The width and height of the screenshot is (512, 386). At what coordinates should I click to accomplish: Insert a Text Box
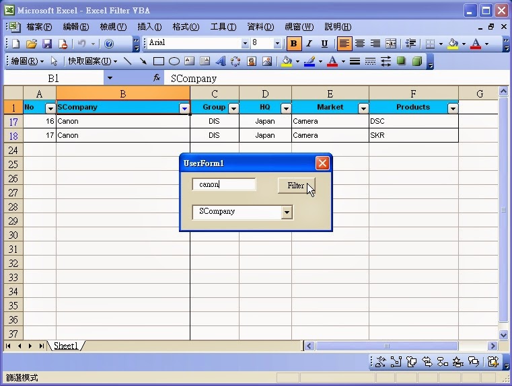[x=189, y=61]
